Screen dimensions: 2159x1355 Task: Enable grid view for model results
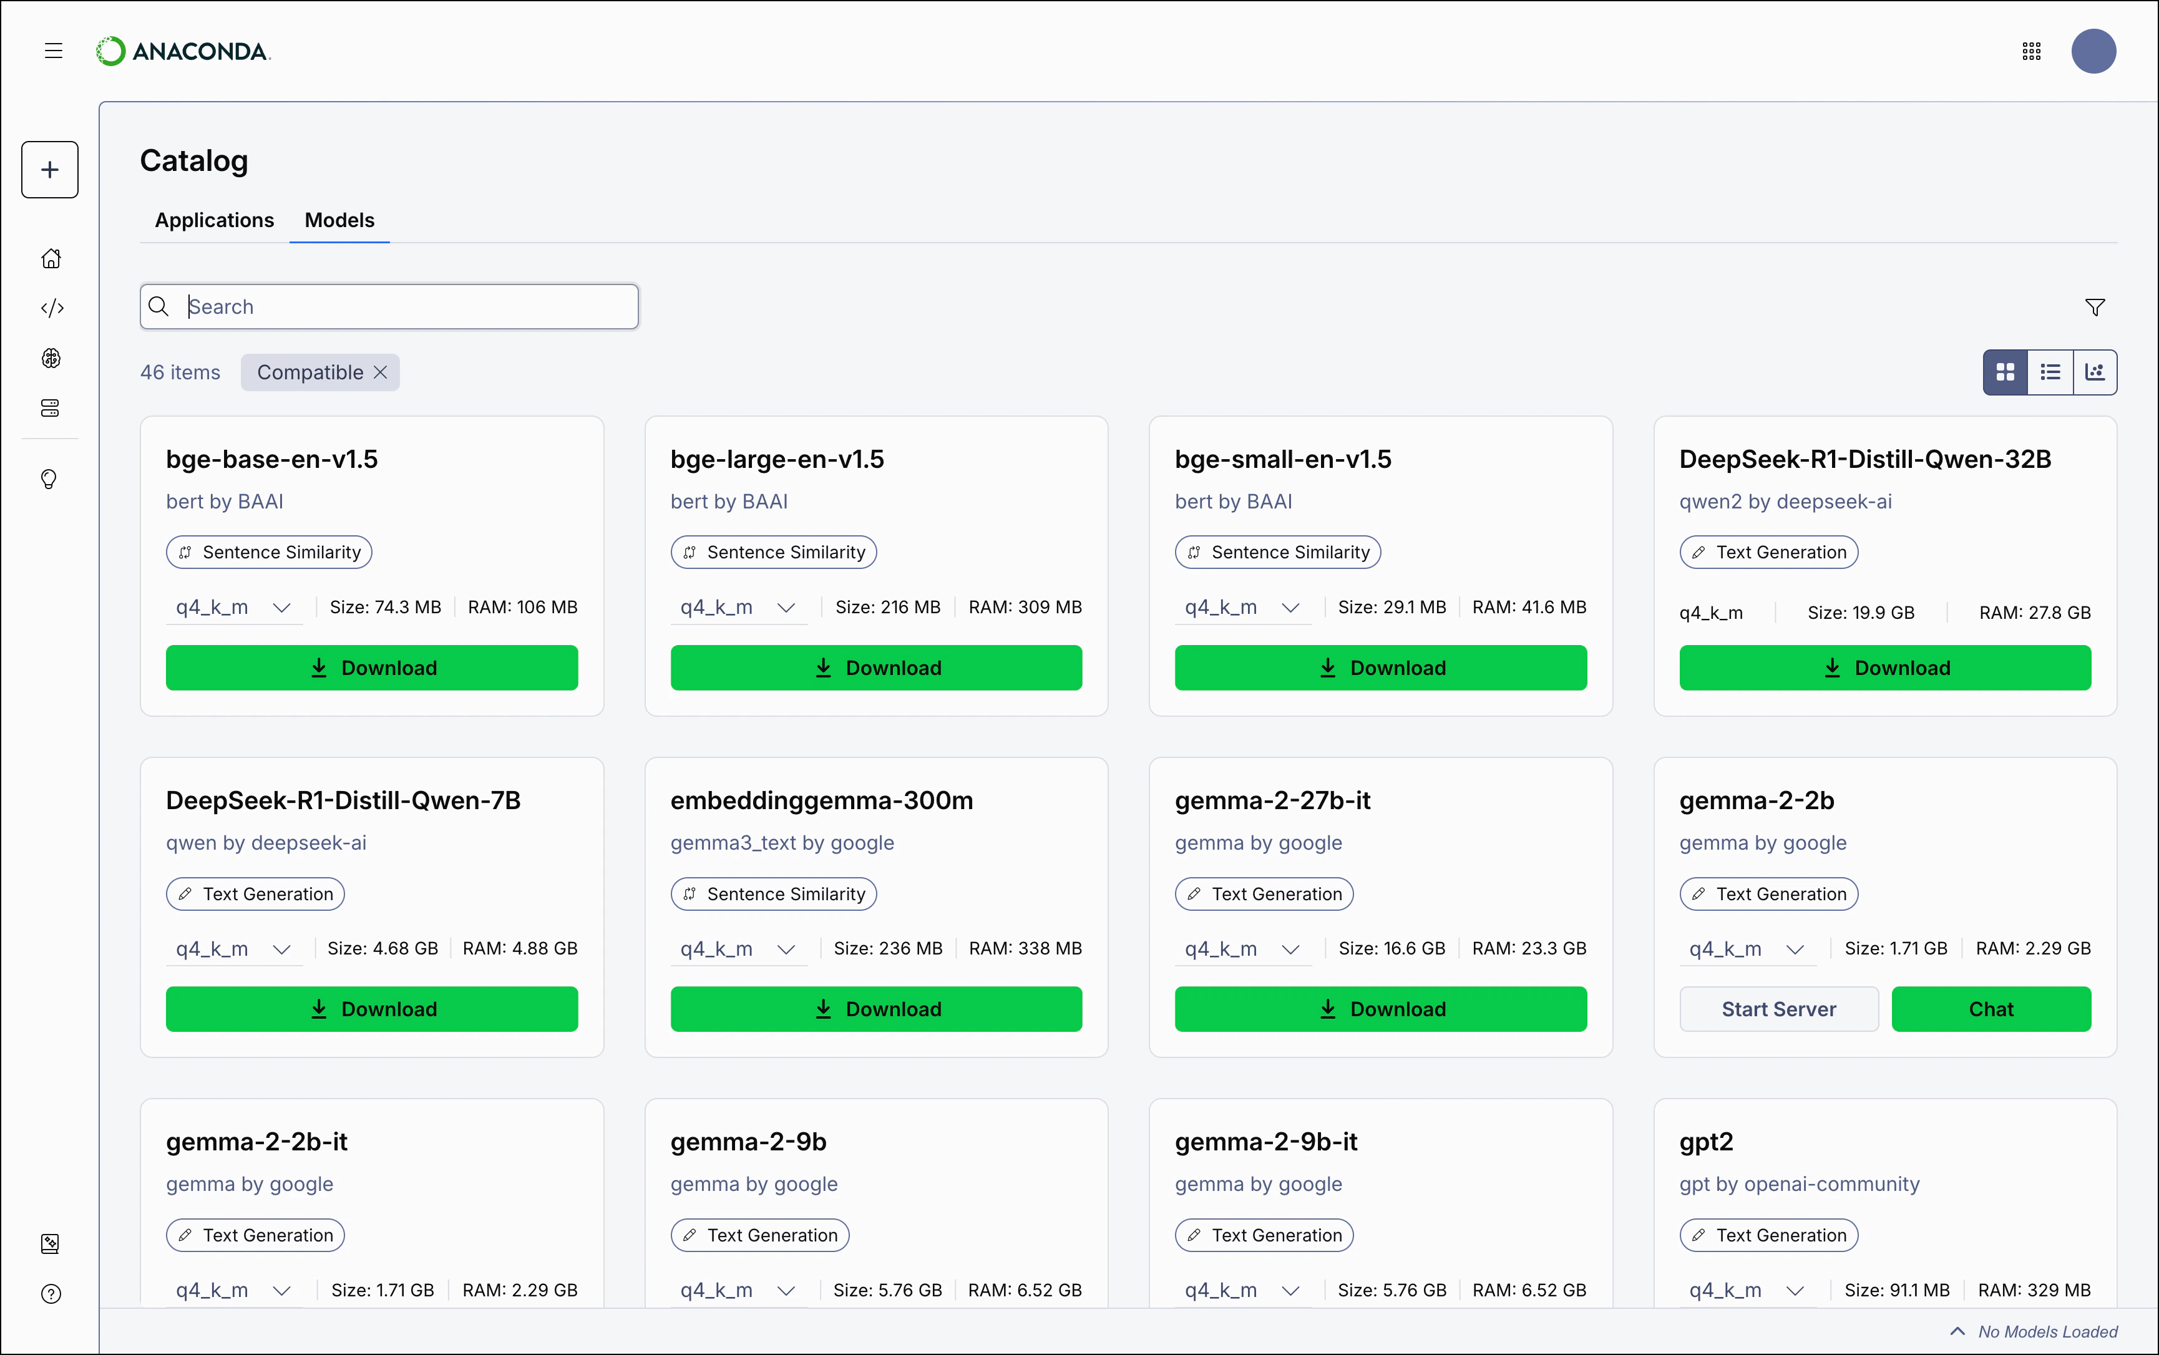coord(2005,371)
